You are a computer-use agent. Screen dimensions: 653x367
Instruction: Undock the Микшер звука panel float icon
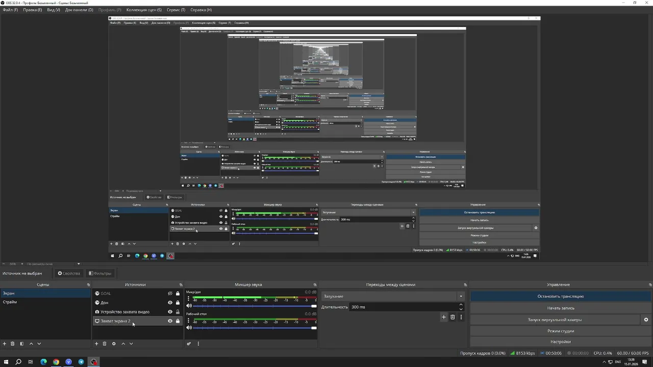[315, 285]
